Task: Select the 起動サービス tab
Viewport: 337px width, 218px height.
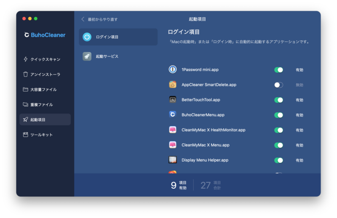Action: click(118, 56)
